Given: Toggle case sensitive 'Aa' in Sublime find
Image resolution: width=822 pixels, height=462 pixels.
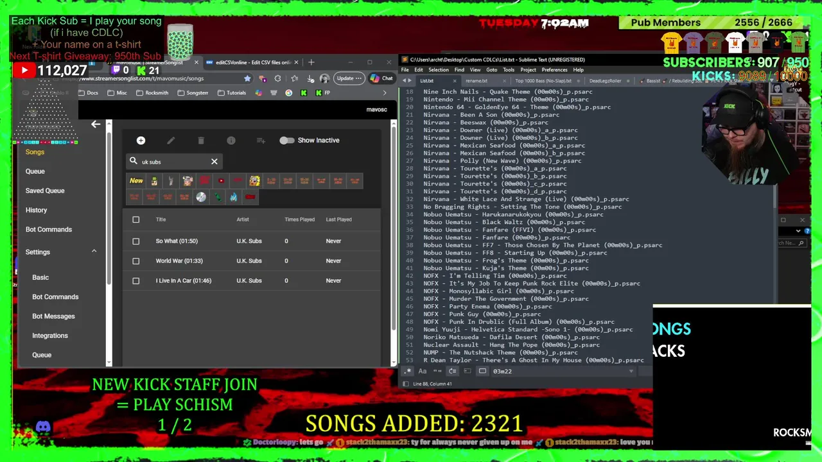Looking at the screenshot, I should coord(423,371).
